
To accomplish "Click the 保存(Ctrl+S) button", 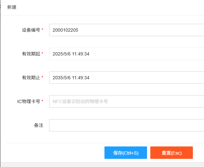I will [x=126, y=153].
